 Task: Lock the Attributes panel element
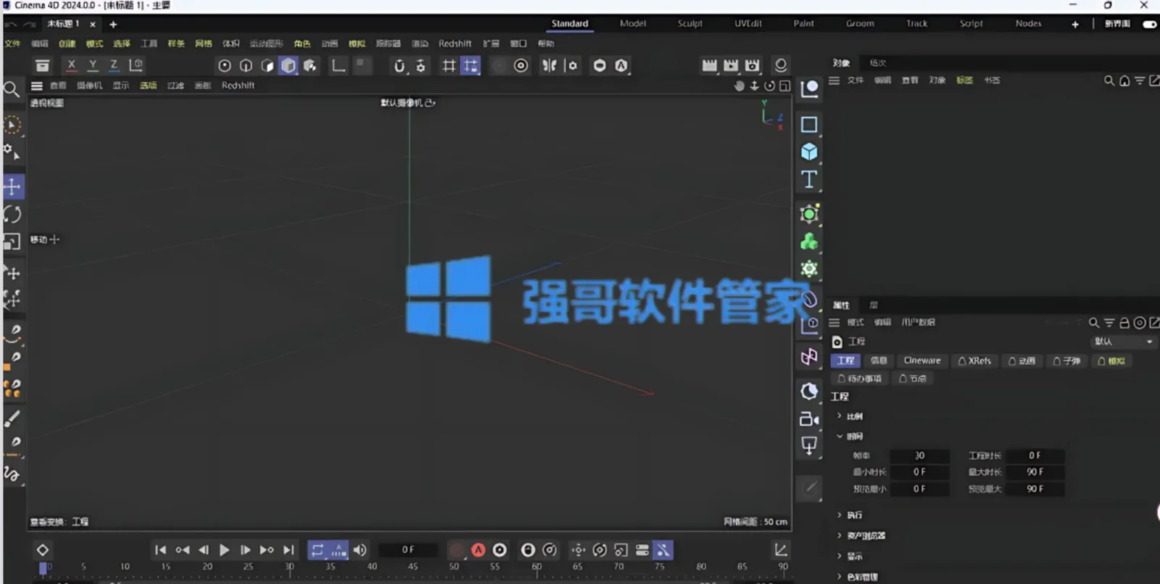(1124, 323)
